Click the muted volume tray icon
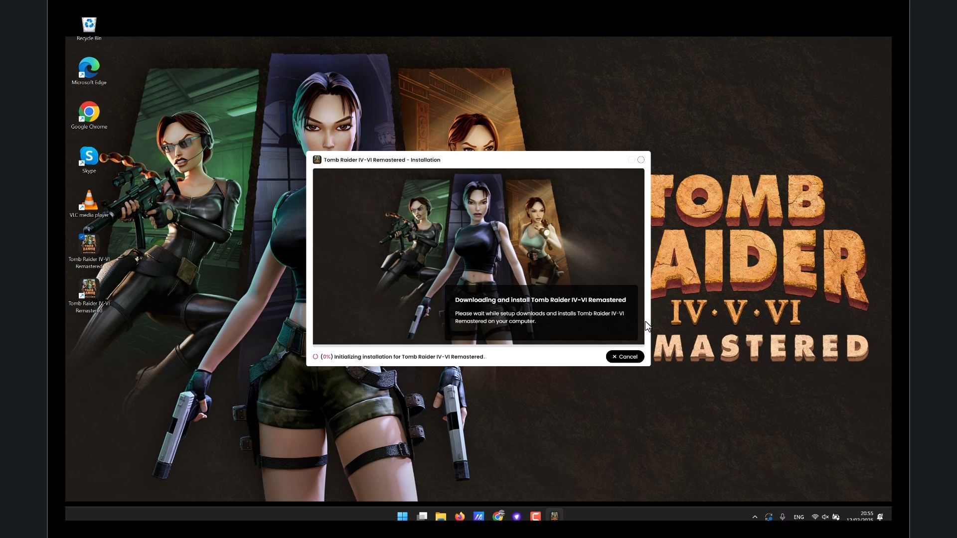 pos(825,517)
